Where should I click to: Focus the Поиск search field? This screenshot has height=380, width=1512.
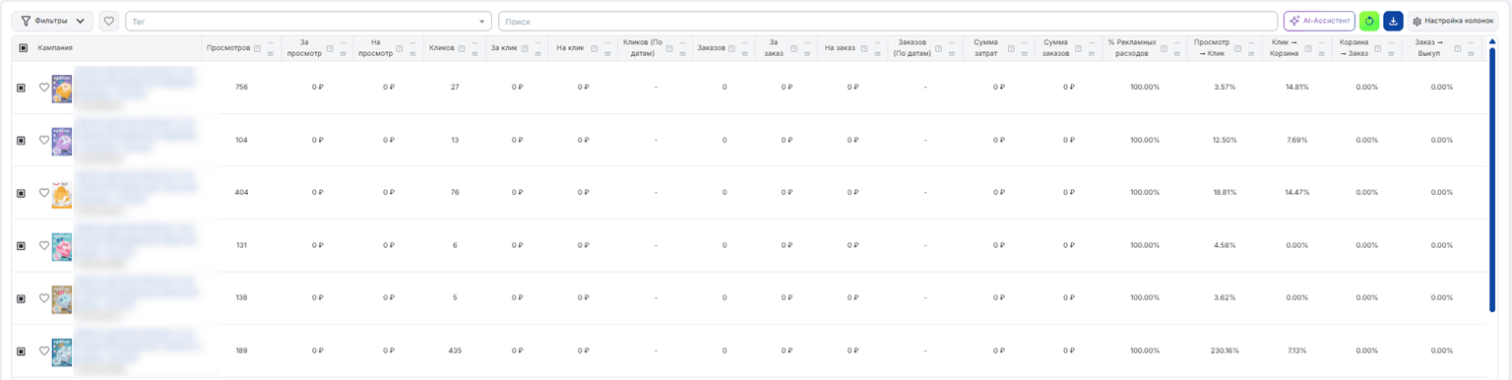point(888,21)
